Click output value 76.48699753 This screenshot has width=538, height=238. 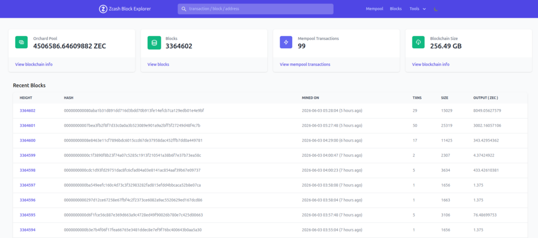pos(485,215)
